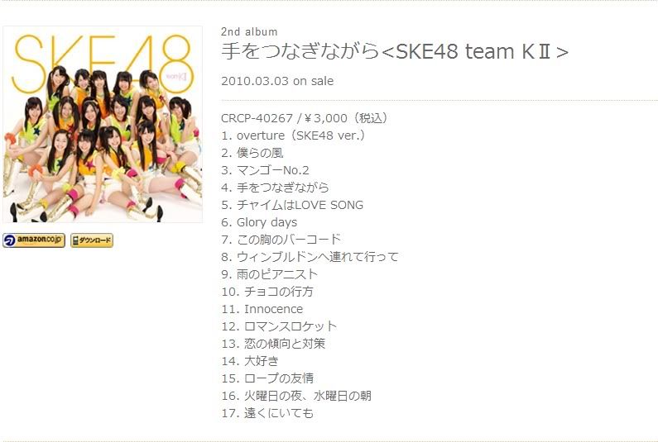
Task: Open the SKE48 album cover image
Action: [x=103, y=124]
